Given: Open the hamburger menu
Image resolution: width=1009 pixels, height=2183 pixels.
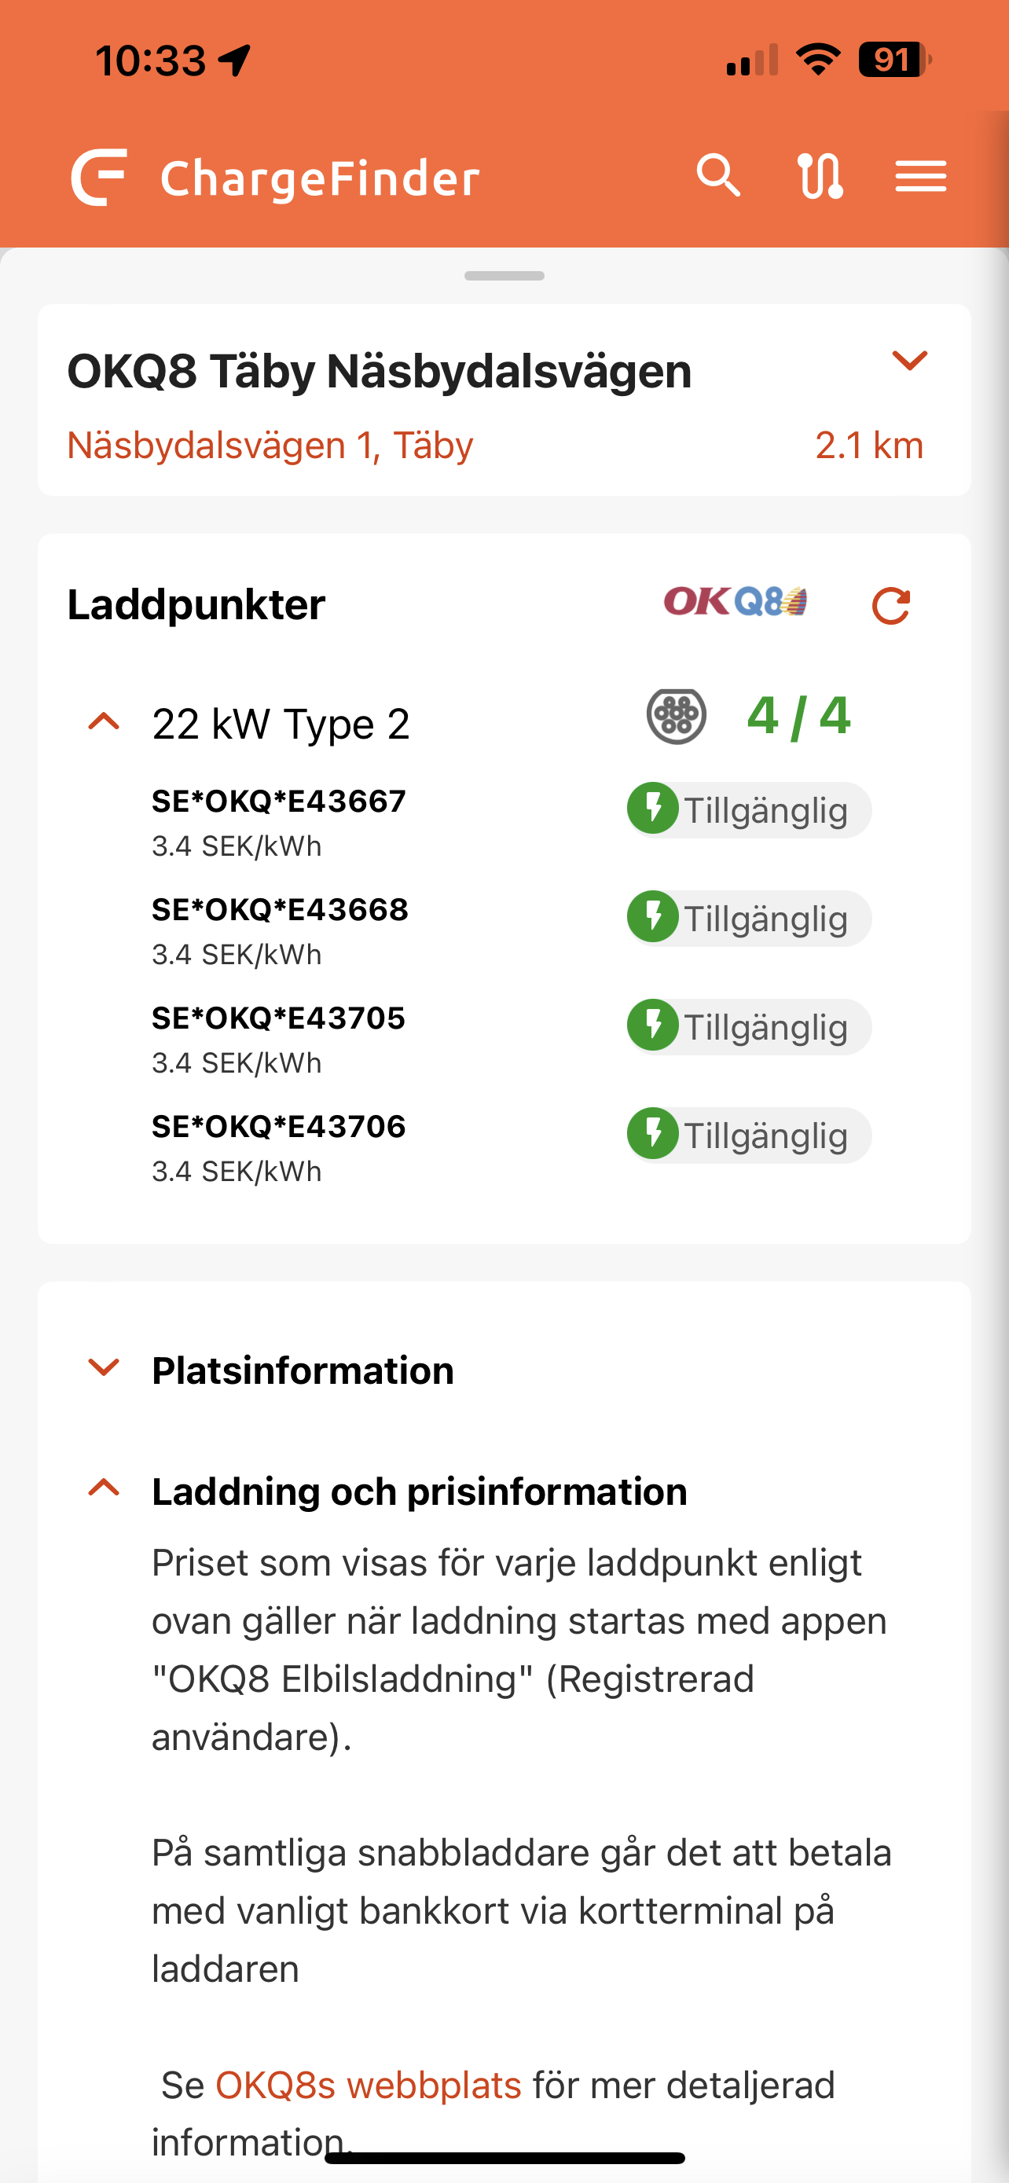Looking at the screenshot, I should pyautogui.click(x=921, y=176).
